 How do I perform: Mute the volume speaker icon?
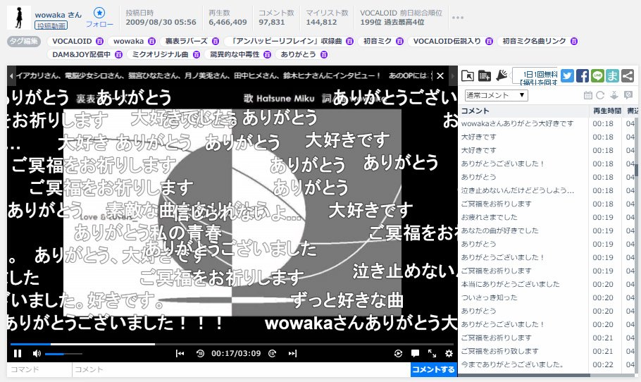[37, 353]
